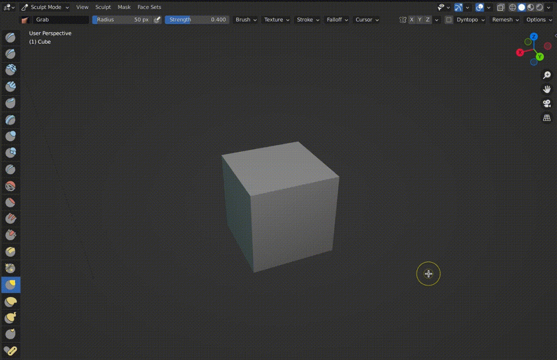Select the Snake Hook brush
557x360 pixels.
point(10,317)
